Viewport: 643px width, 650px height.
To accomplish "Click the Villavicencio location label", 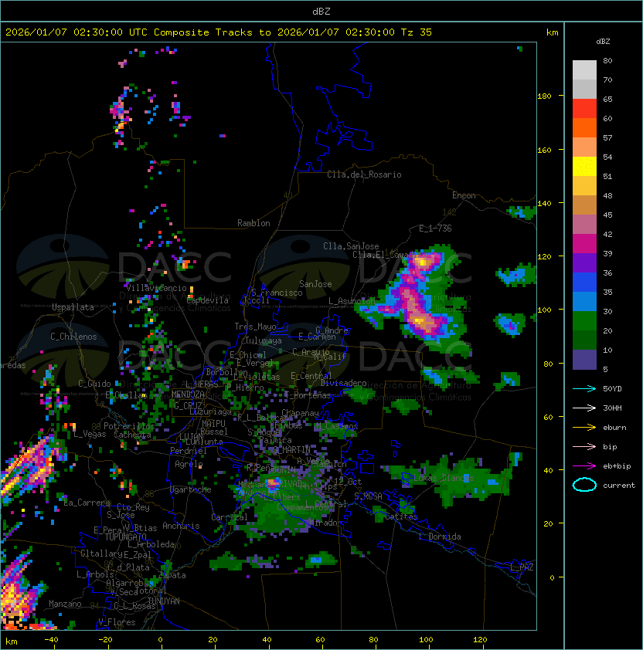I will click(x=155, y=288).
